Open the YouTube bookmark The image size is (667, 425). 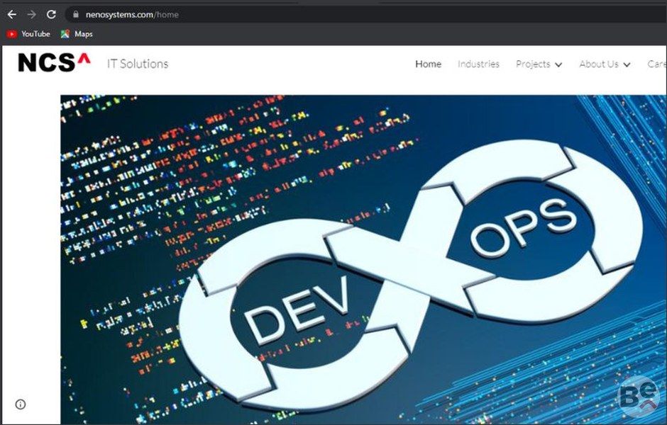28,34
